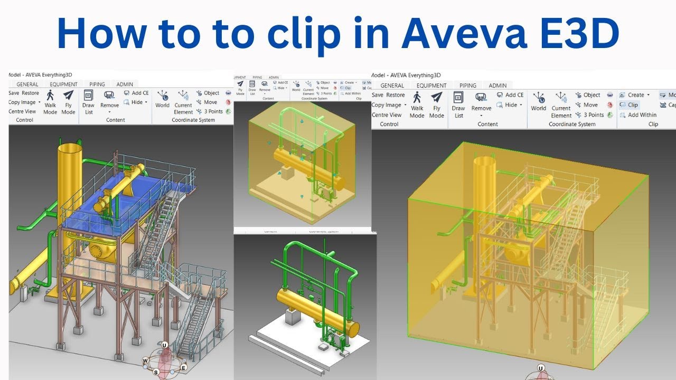676x380 pixels.
Task: Click Save in left window Control group
Action: [x=14, y=93]
